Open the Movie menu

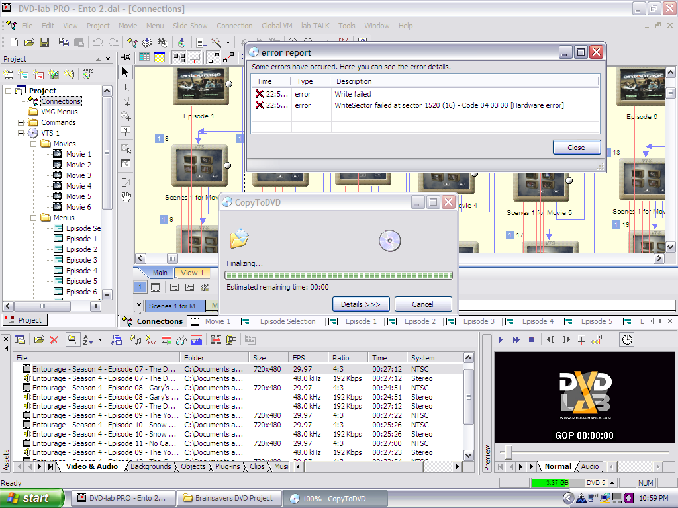point(128,26)
